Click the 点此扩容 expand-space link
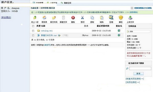The height and width of the screenshot is (92, 153). pyautogui.click(x=135, y=56)
